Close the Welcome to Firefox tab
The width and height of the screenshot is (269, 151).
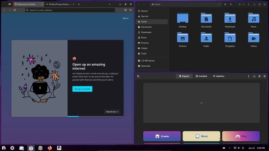[x=42, y=4]
